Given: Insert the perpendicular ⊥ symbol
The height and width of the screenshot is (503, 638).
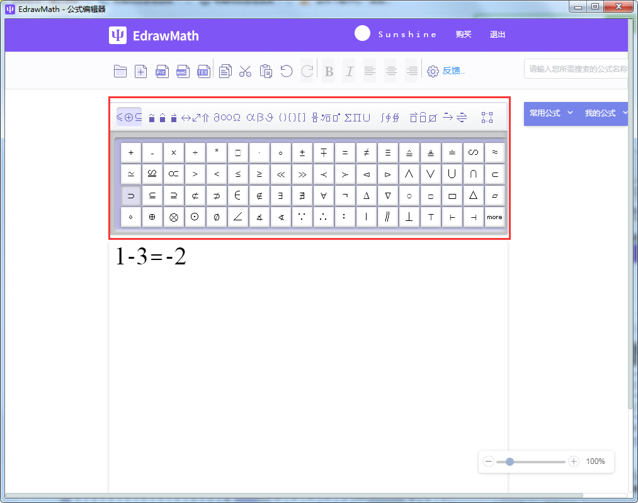Looking at the screenshot, I should [x=409, y=217].
